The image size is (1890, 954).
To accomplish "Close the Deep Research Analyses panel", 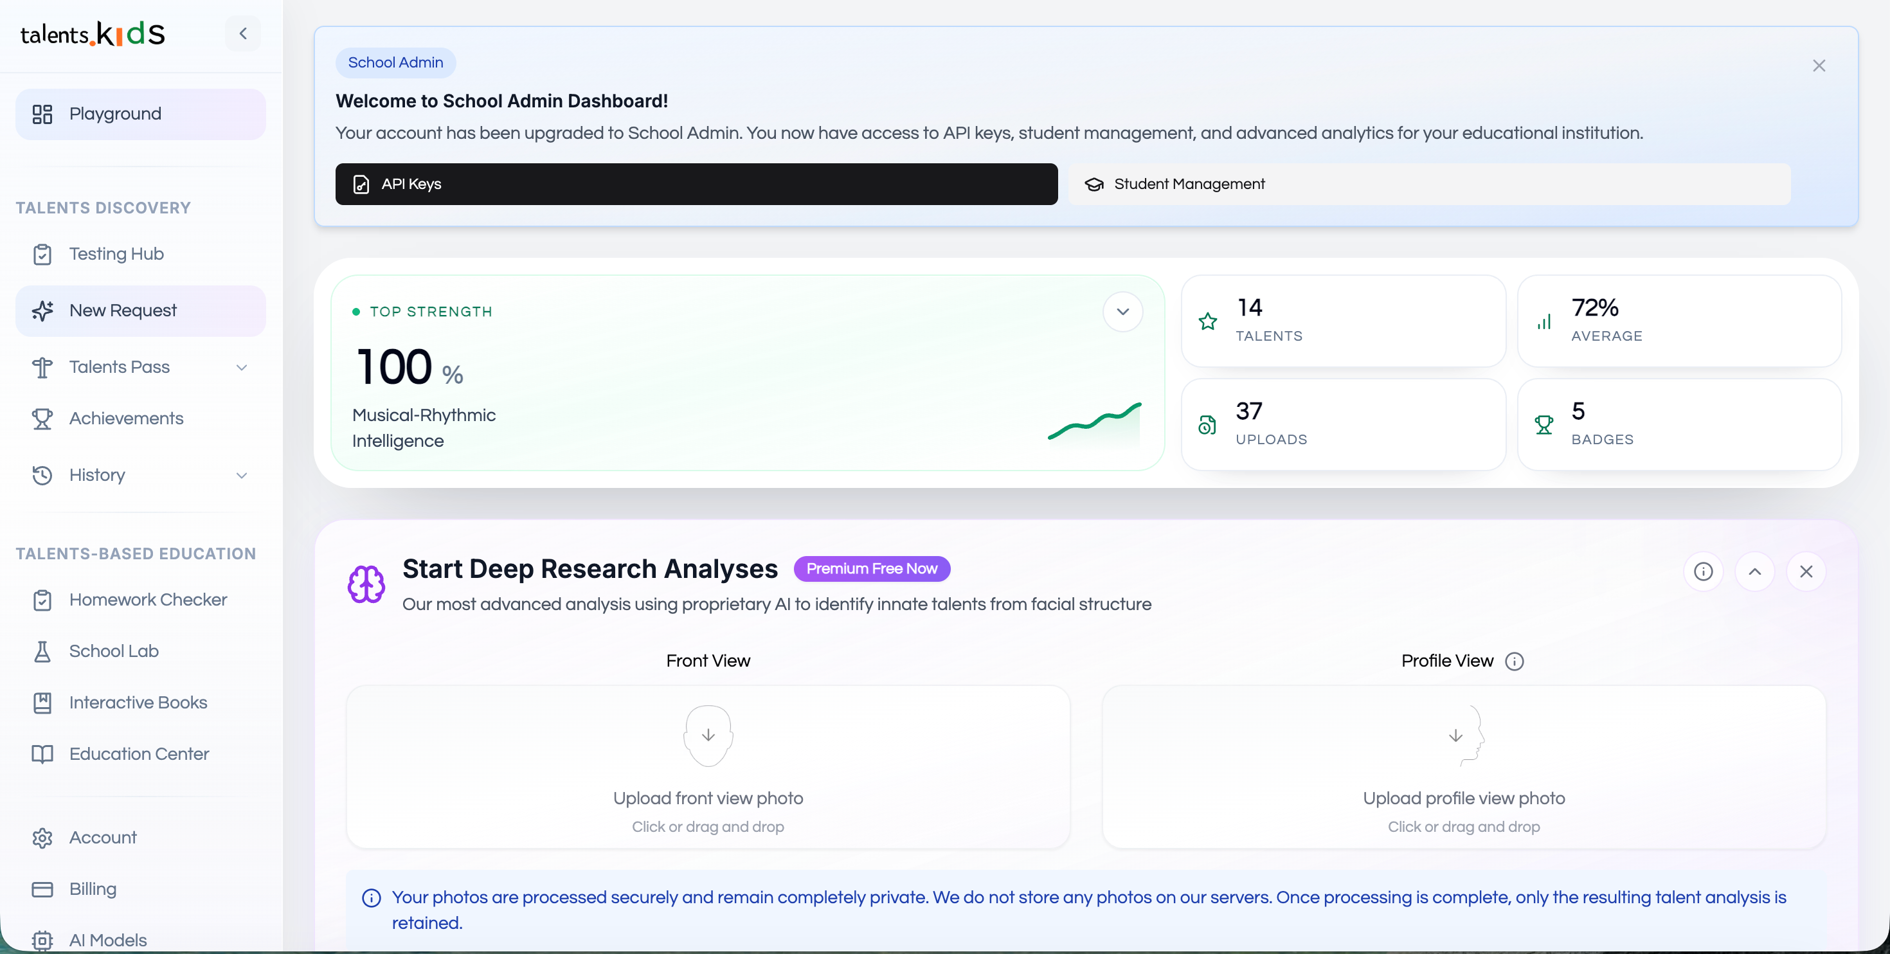I will click(x=1806, y=571).
